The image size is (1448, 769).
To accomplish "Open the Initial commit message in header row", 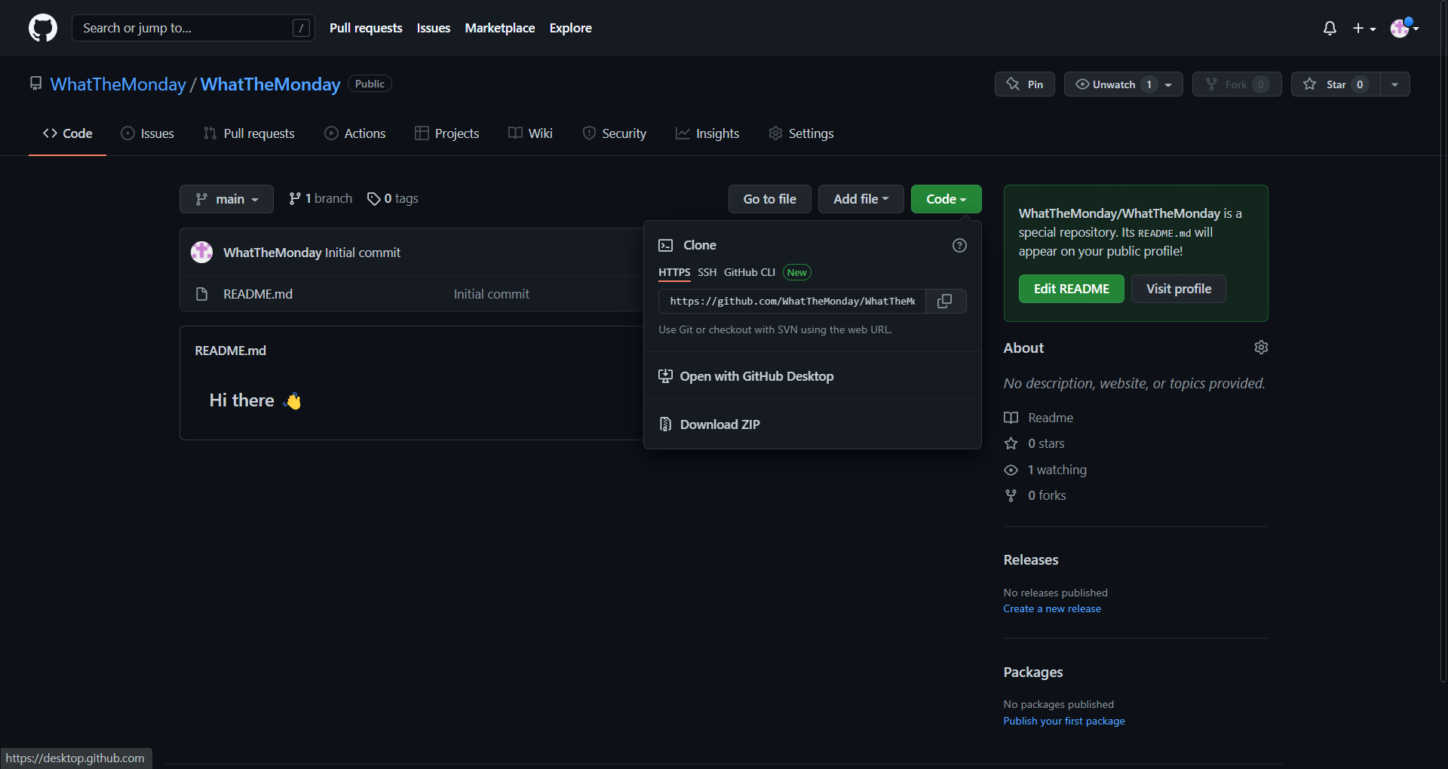I will [x=363, y=253].
